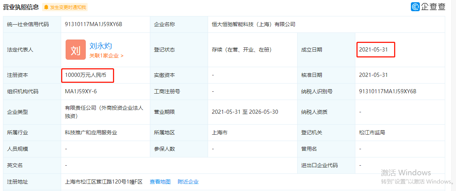Click the 人员规模 label cell
The image size is (456, 191).
click(x=32, y=149)
